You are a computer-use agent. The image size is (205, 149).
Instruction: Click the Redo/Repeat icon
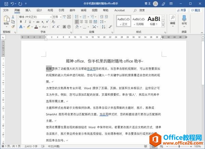(x=20, y=4)
